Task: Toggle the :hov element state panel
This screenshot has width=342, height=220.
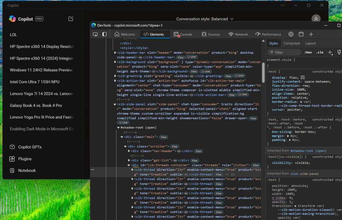Action: (308, 52)
